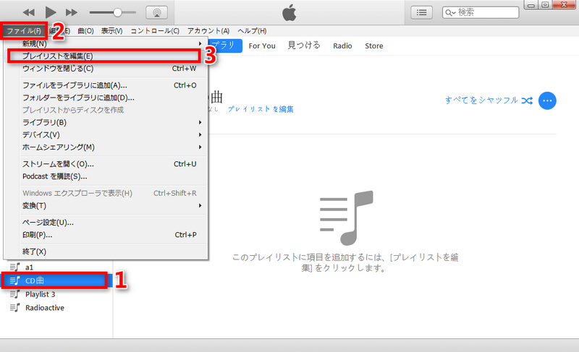The image size is (579, 352).
Task: Skip ahead with the fast-forward icon
Action: 71,12
